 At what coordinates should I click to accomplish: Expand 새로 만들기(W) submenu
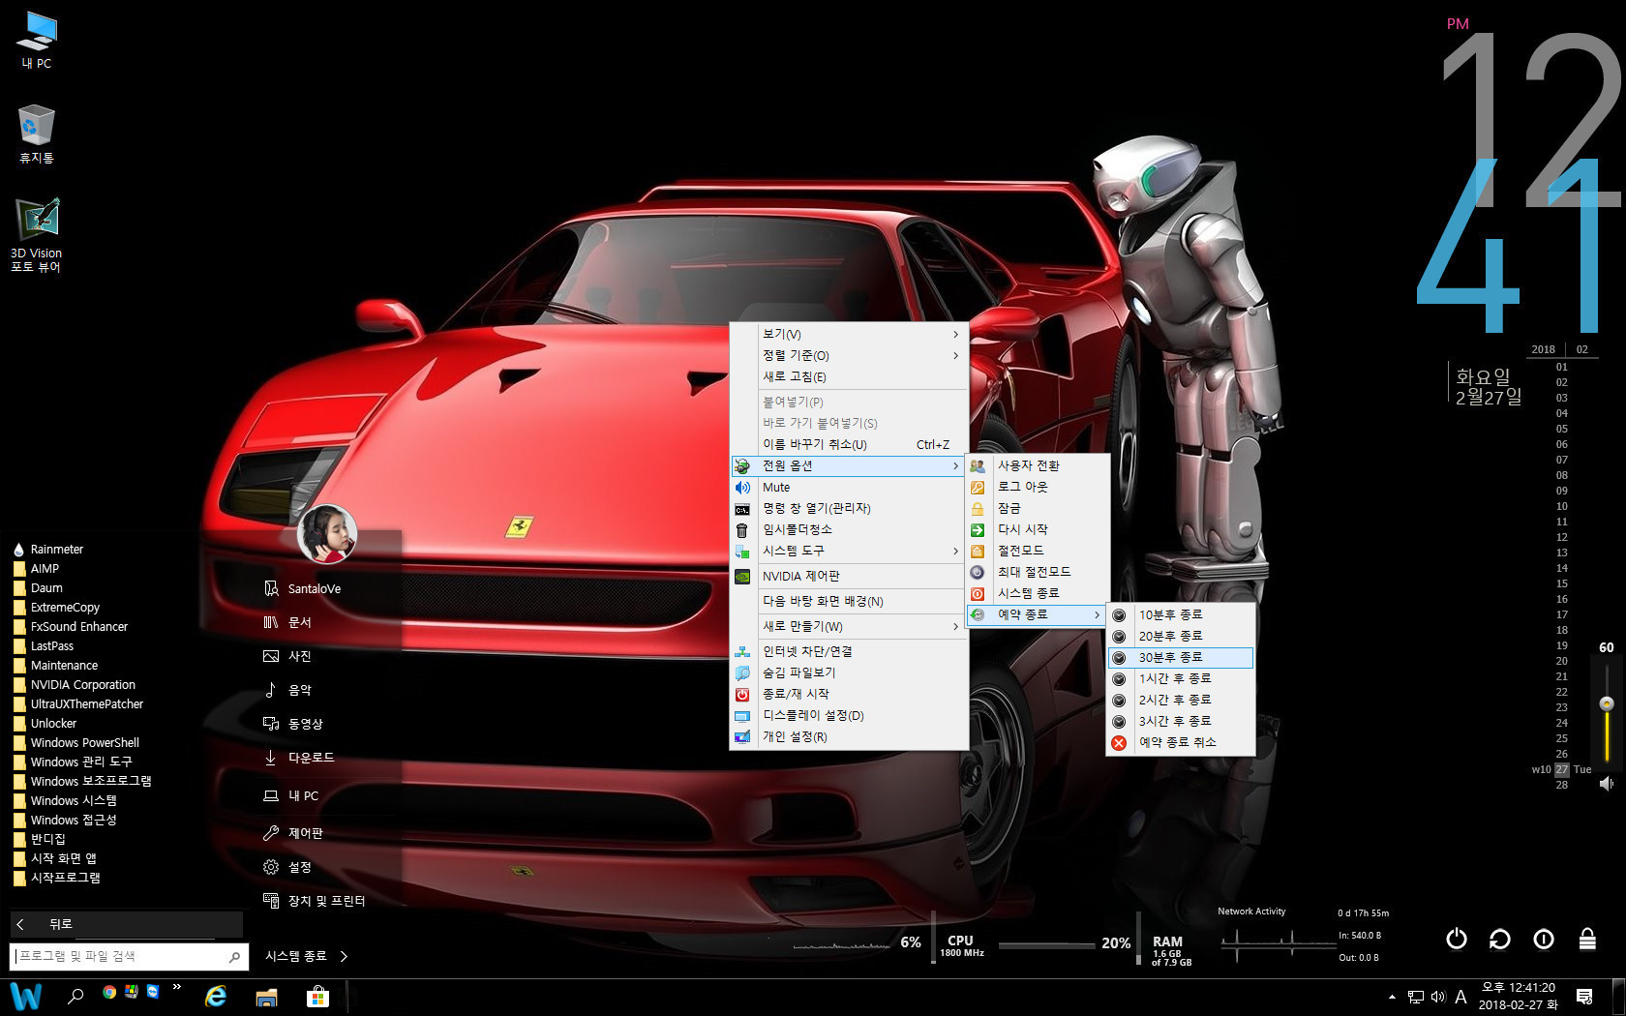tap(849, 626)
